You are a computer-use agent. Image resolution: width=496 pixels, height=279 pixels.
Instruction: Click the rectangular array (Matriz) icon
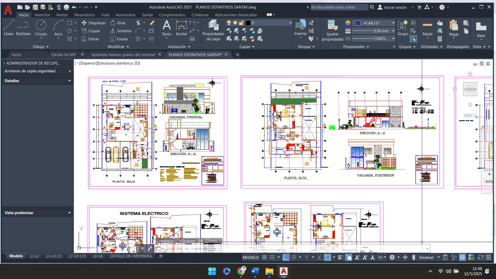coord(138,39)
